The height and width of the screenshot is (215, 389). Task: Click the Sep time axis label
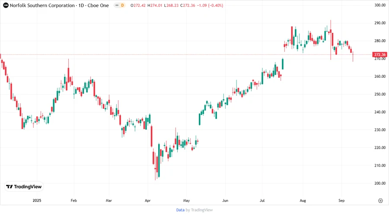pyautogui.click(x=341, y=201)
